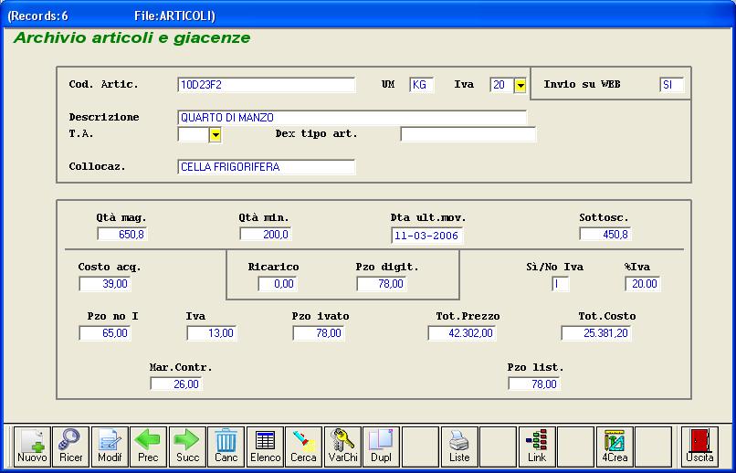Click the VarChi keys icon
The height and width of the screenshot is (473, 736).
point(342,447)
